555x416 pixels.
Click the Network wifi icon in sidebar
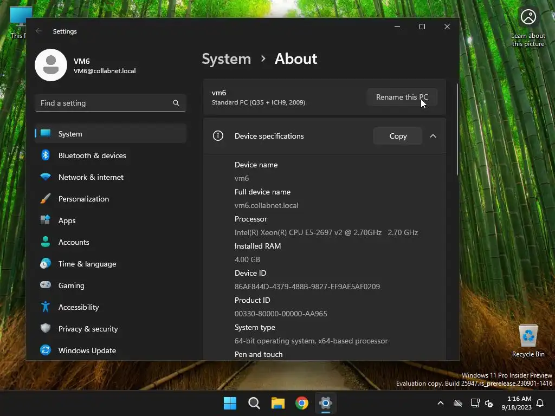(46, 177)
